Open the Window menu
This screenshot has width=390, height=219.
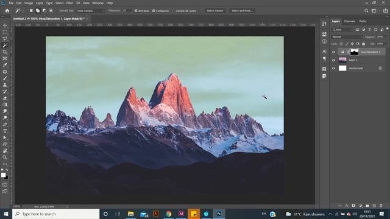pos(97,3)
